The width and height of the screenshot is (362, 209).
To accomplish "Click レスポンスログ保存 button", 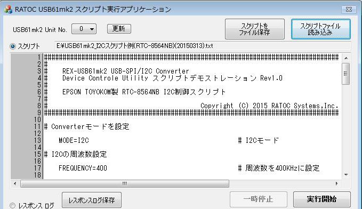I will pyautogui.click(x=92, y=200).
